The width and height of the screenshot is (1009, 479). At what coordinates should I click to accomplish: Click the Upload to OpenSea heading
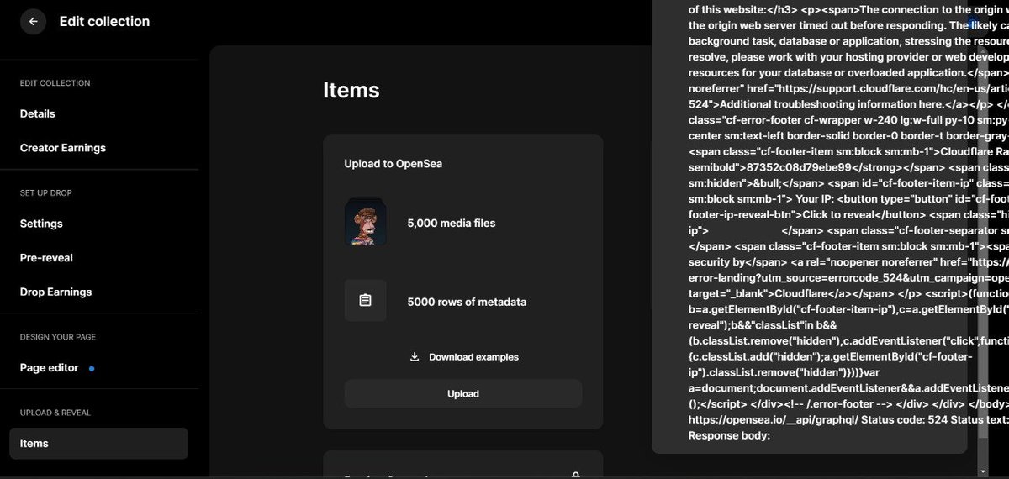tap(393, 164)
